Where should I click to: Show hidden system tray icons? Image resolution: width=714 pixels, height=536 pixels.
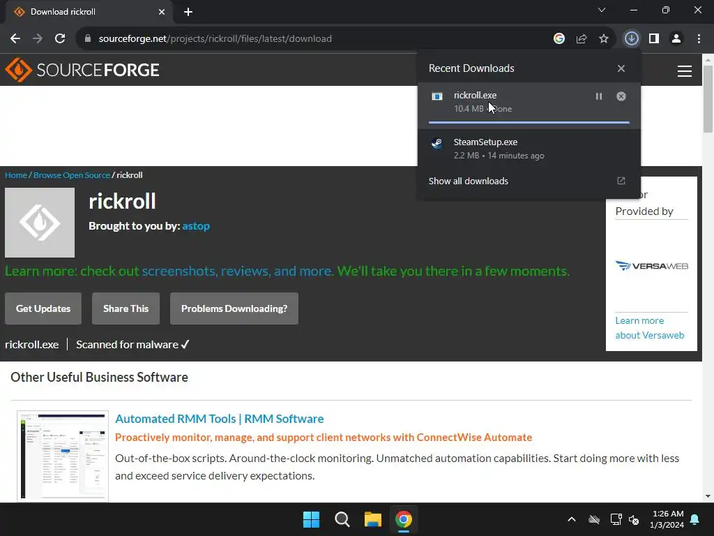pos(572,519)
